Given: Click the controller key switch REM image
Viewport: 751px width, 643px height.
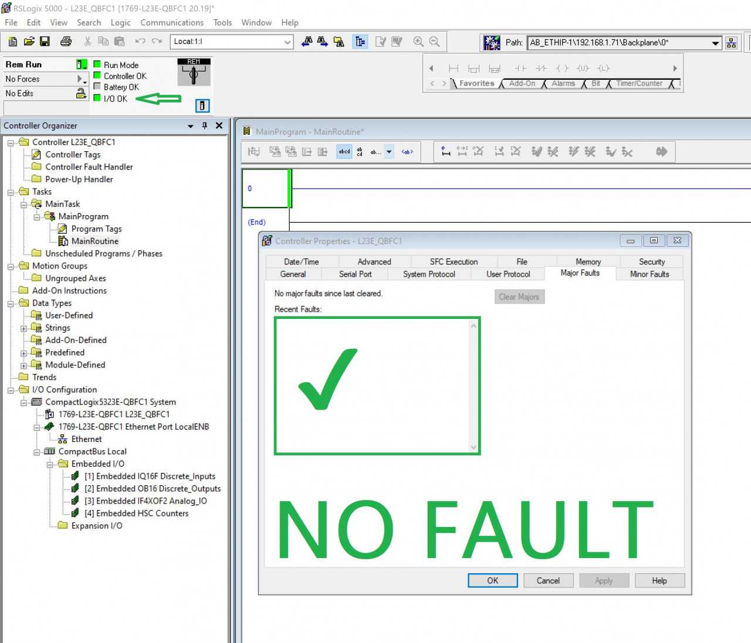Looking at the screenshot, I should point(194,72).
